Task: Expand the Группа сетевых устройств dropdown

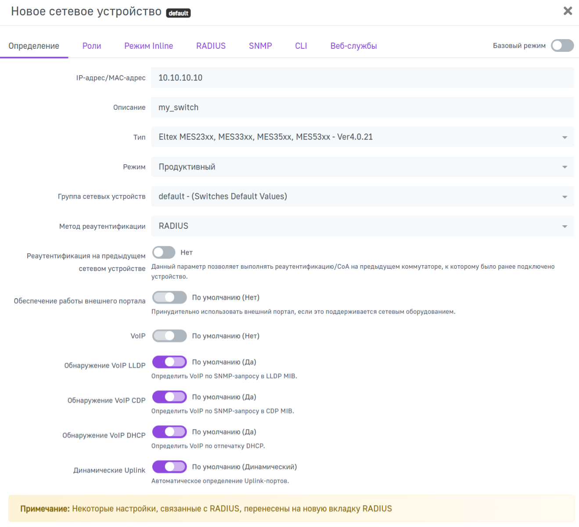Action: (362, 196)
